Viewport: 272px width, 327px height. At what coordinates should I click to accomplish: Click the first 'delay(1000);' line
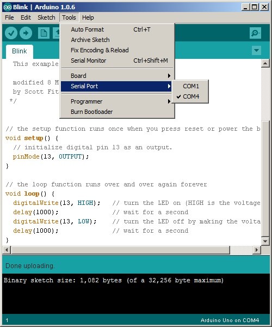pos(36,213)
